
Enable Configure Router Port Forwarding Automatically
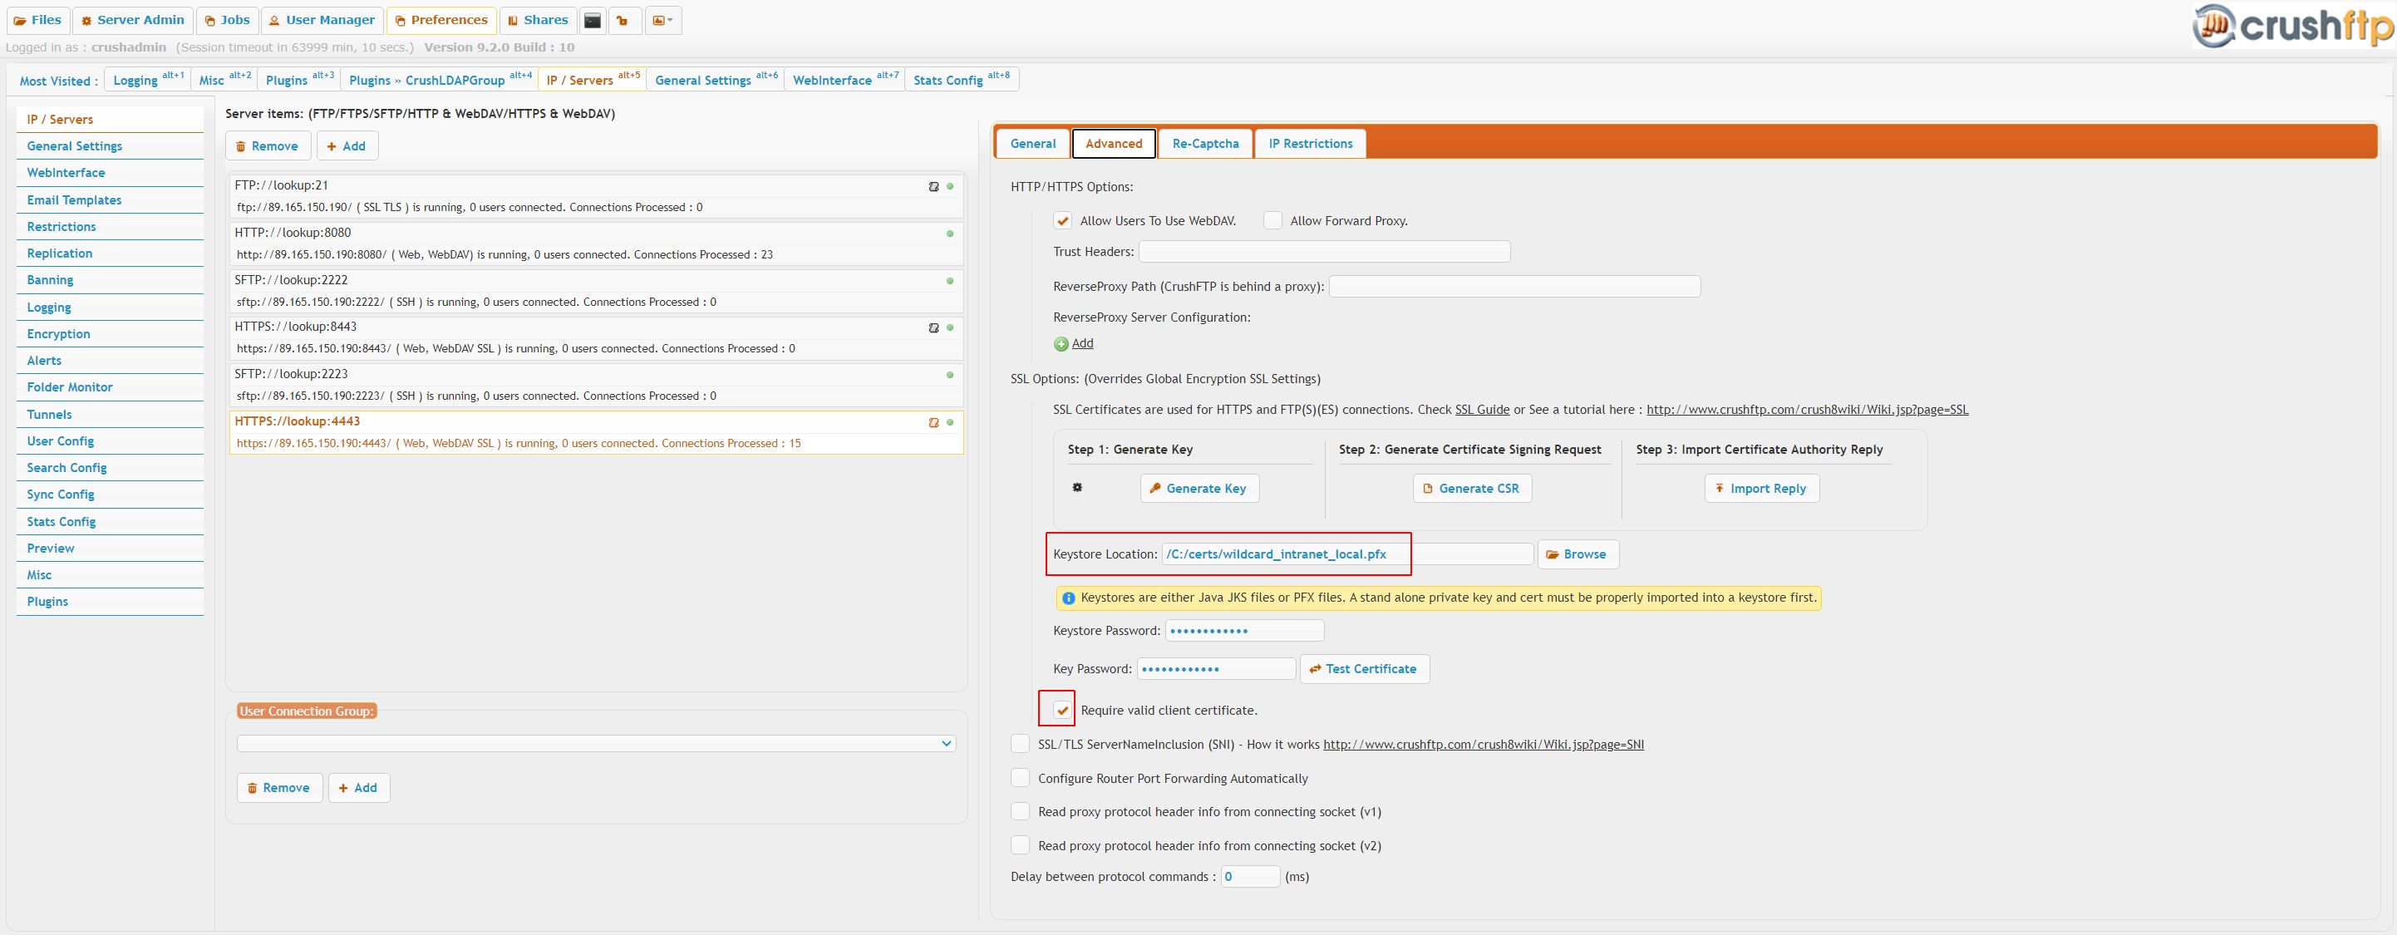pos(1021,778)
